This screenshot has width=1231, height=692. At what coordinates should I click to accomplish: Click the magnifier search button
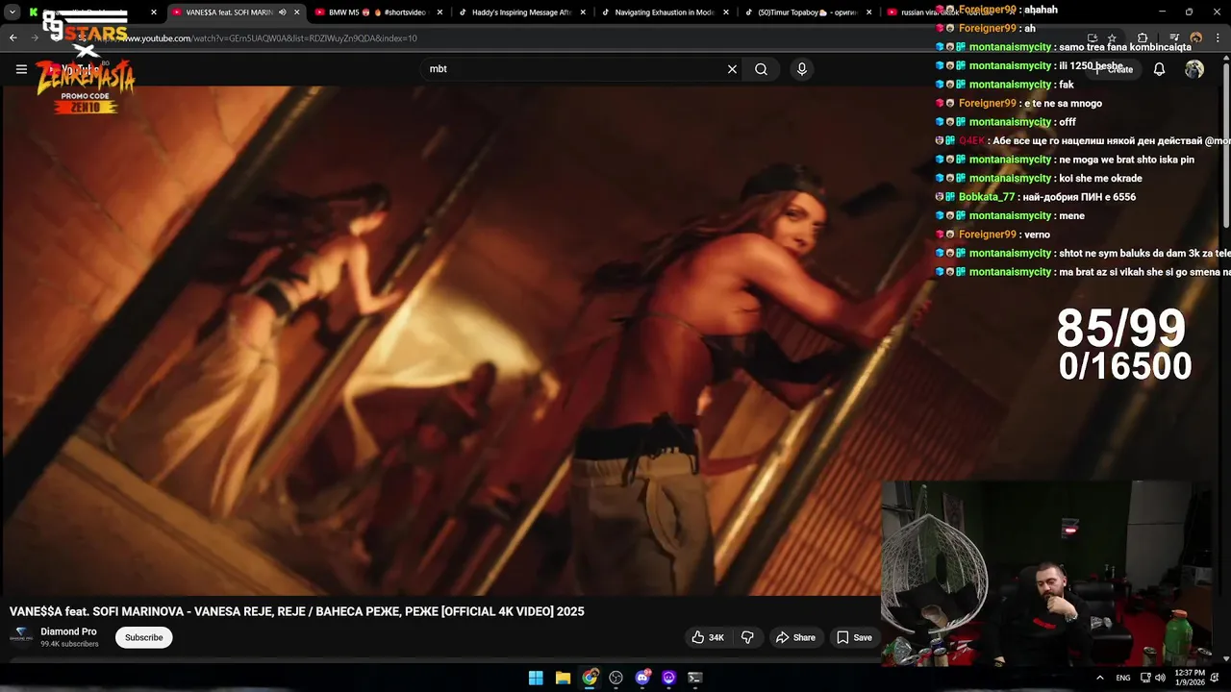point(761,69)
